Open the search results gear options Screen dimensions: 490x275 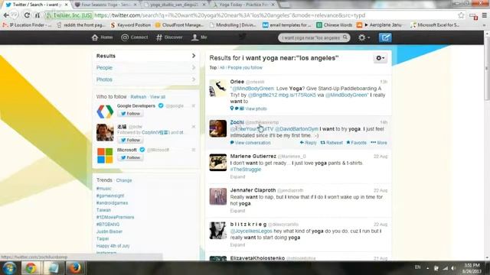(380, 58)
